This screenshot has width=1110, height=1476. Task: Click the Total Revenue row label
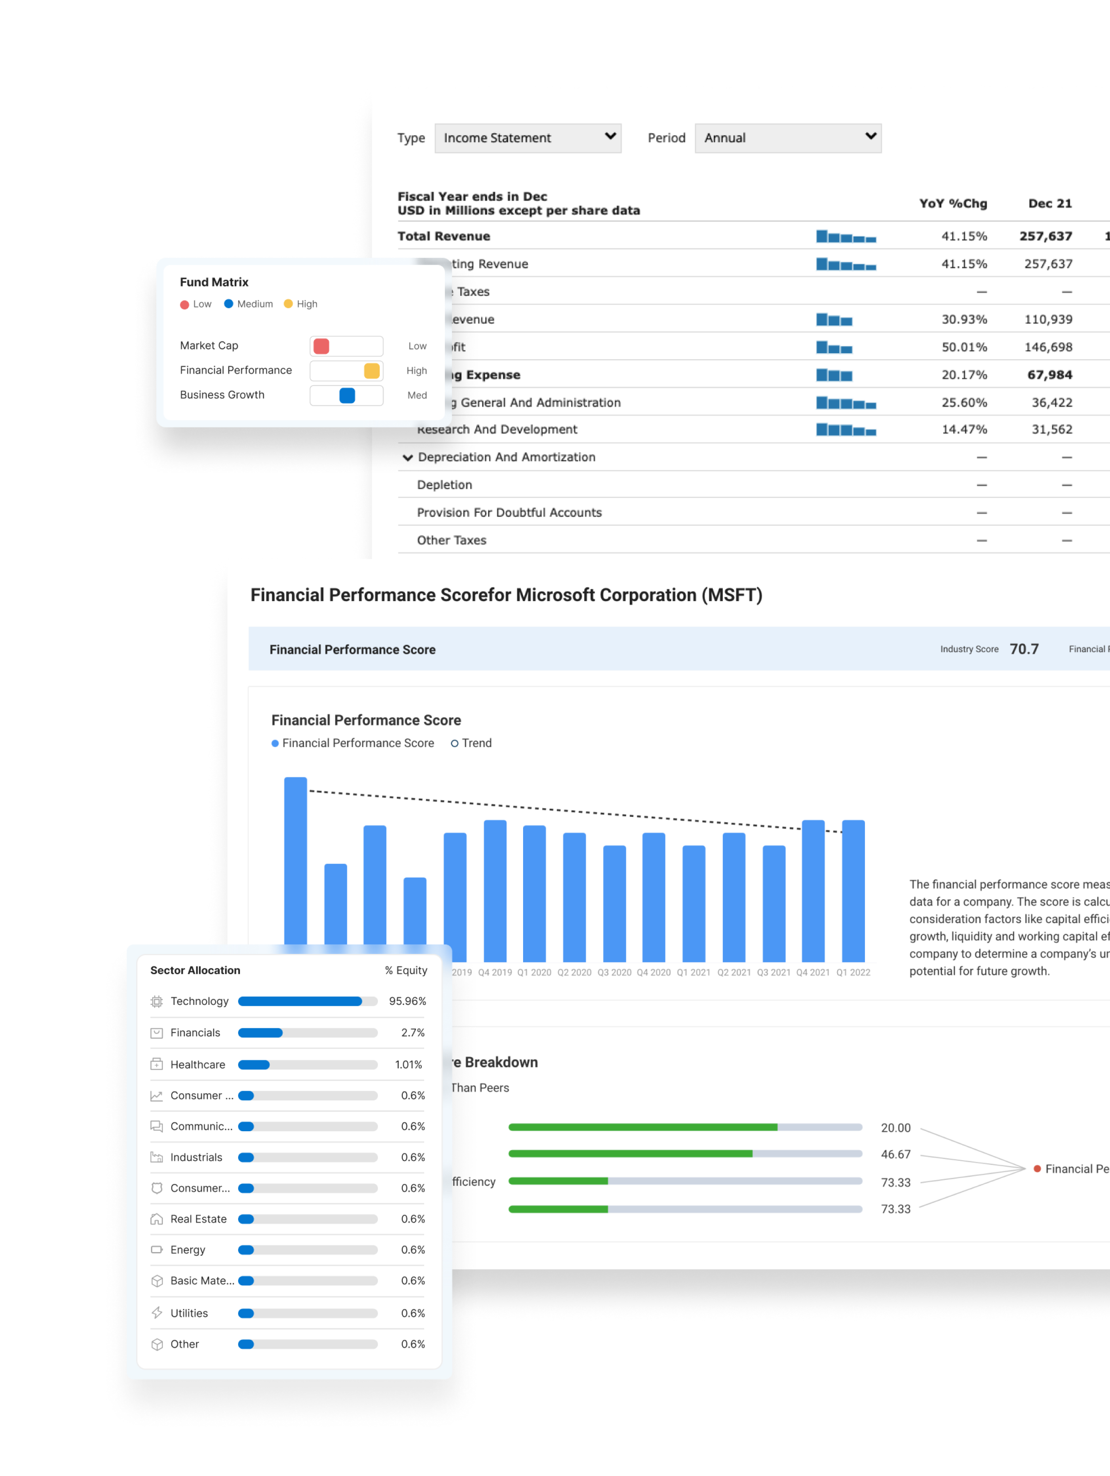point(444,236)
